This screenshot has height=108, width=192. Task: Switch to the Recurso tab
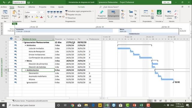(x=21, y=7)
